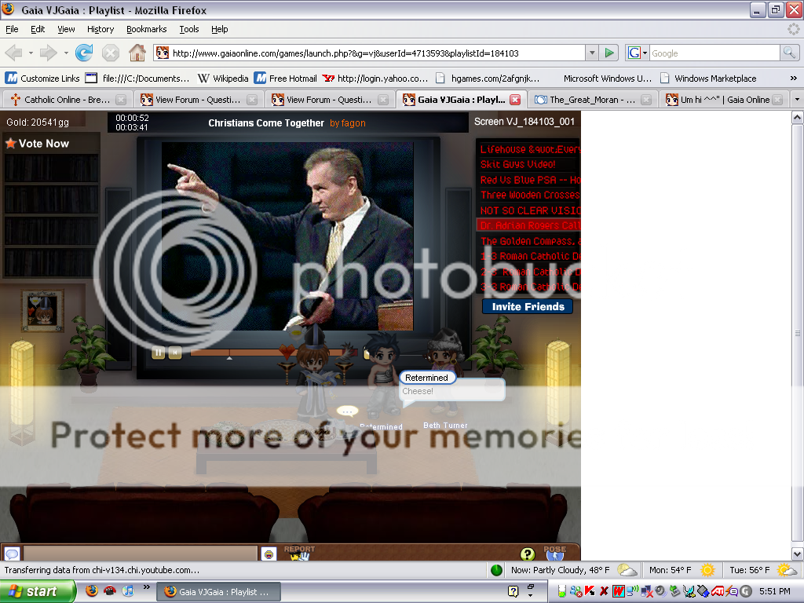804x603 pixels.
Task: Go to the Firefox home page
Action: point(137,53)
